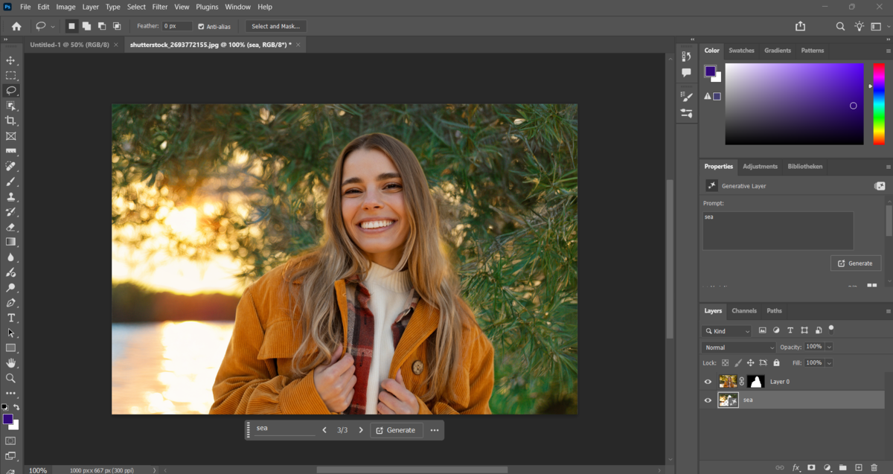
Task: Select the Zoom tool
Action: click(x=11, y=378)
